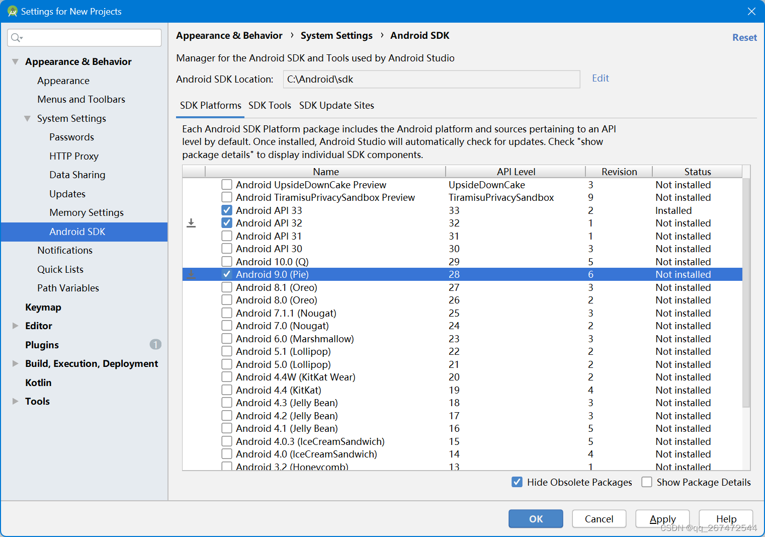Close the Settings for New Projects window
The height and width of the screenshot is (537, 765).
tap(751, 11)
